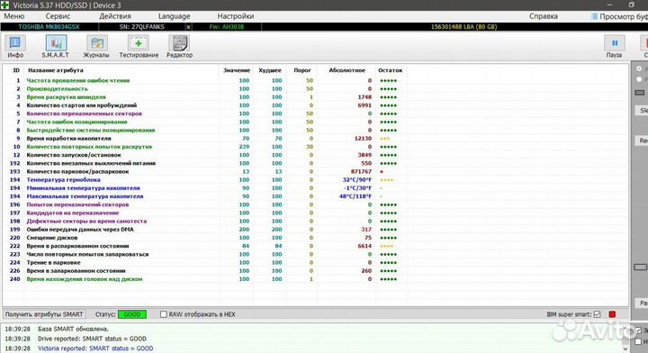The image size is (648, 353).
Task: Click the SN: 27QLFANKS serial field
Action: 142,27
